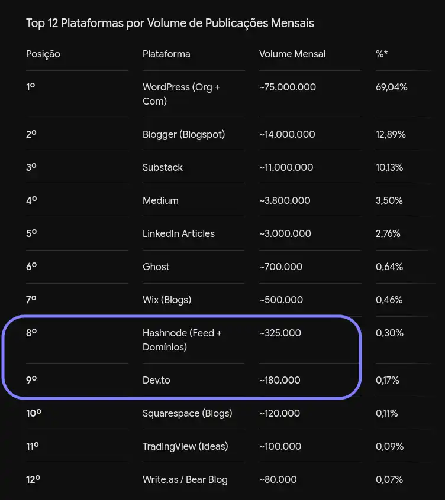
Task: Click the %* column header
Action: point(382,54)
